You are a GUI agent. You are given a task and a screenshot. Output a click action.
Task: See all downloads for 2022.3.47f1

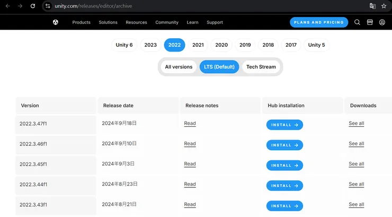(357, 124)
